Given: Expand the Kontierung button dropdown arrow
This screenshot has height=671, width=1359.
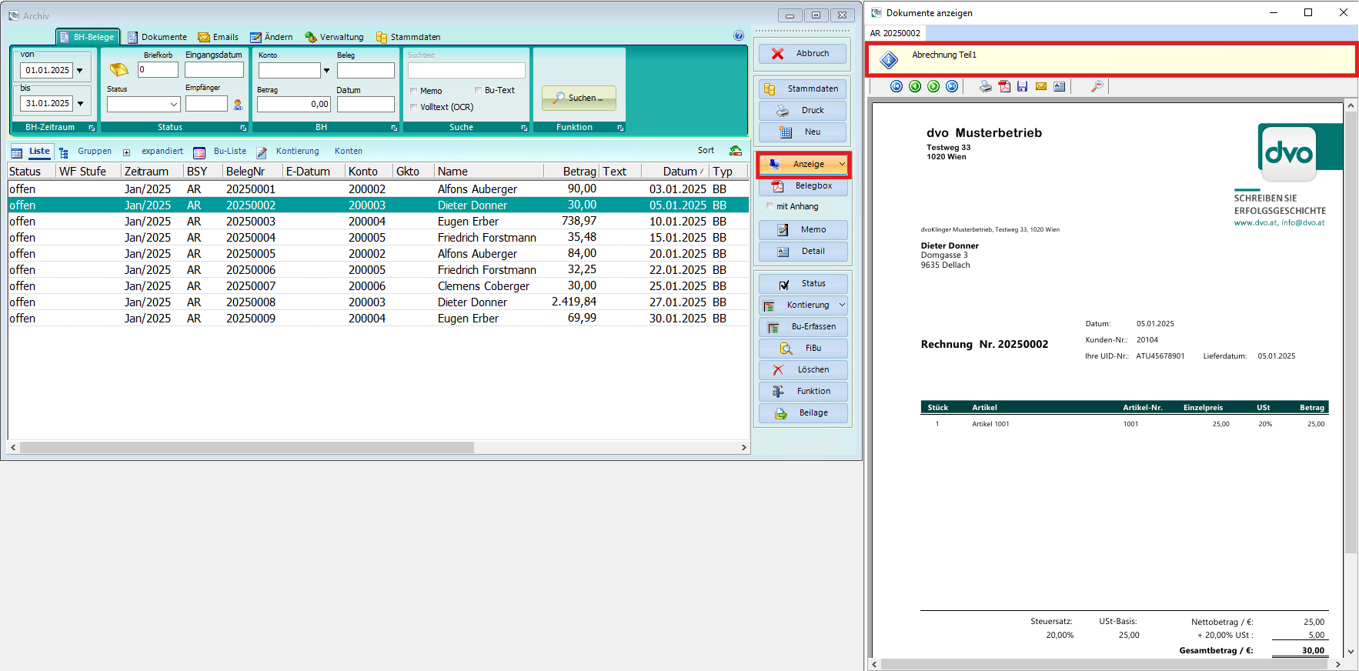Looking at the screenshot, I should point(842,305).
